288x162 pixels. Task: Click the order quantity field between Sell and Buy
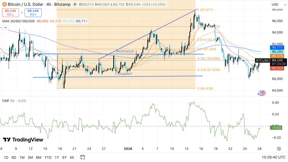coord(22,12)
